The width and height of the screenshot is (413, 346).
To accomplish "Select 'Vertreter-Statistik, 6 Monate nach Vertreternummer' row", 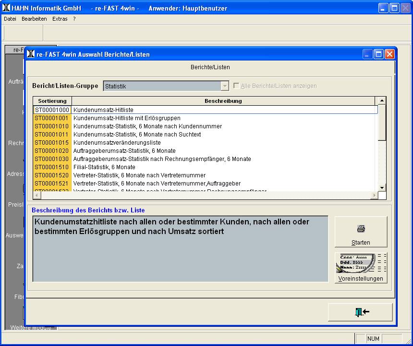I will (206, 175).
